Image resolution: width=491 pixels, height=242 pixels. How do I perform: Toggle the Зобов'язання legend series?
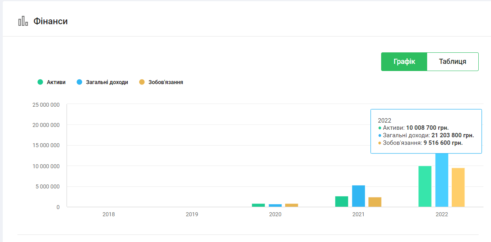[x=161, y=82]
